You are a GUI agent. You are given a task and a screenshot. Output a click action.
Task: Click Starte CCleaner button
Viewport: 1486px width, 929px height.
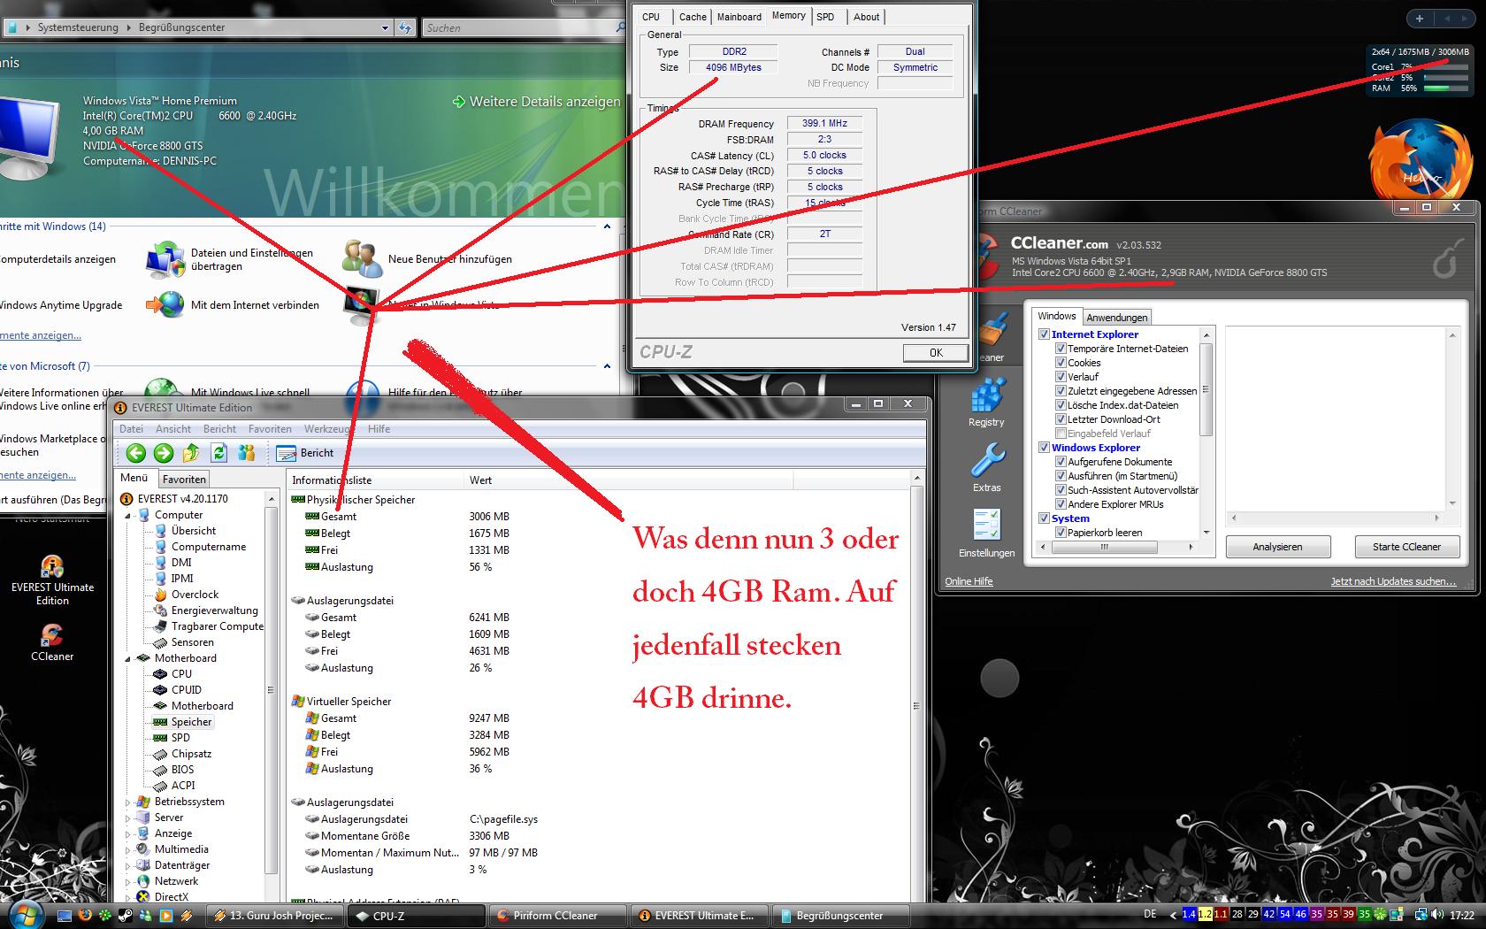1406,547
